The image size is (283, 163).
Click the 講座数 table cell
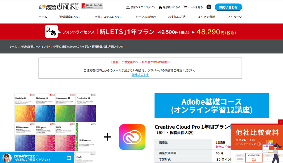183,144
